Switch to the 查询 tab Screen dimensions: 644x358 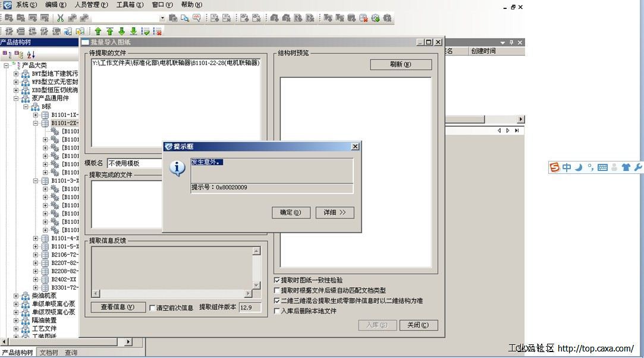tap(71, 353)
